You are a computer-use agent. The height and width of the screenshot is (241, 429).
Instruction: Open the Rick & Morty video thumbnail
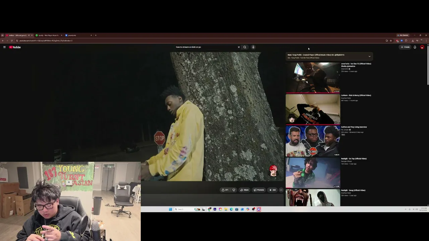coord(313,109)
